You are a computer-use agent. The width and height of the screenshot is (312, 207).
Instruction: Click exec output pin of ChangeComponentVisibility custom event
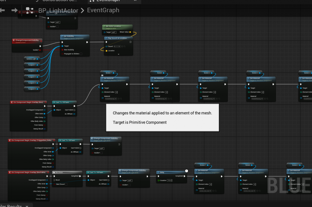[x=40, y=46]
